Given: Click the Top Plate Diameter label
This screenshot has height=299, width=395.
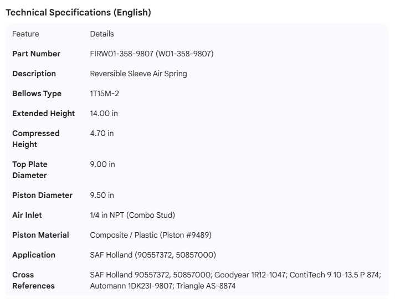Looking at the screenshot, I should pos(30,170).
